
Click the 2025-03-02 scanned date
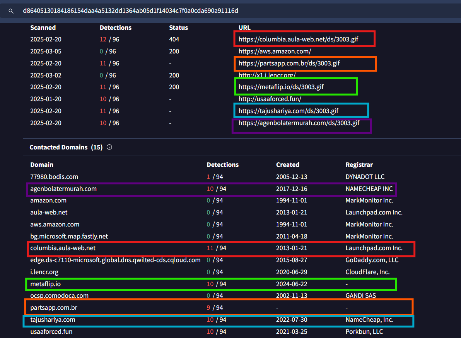tap(46, 75)
